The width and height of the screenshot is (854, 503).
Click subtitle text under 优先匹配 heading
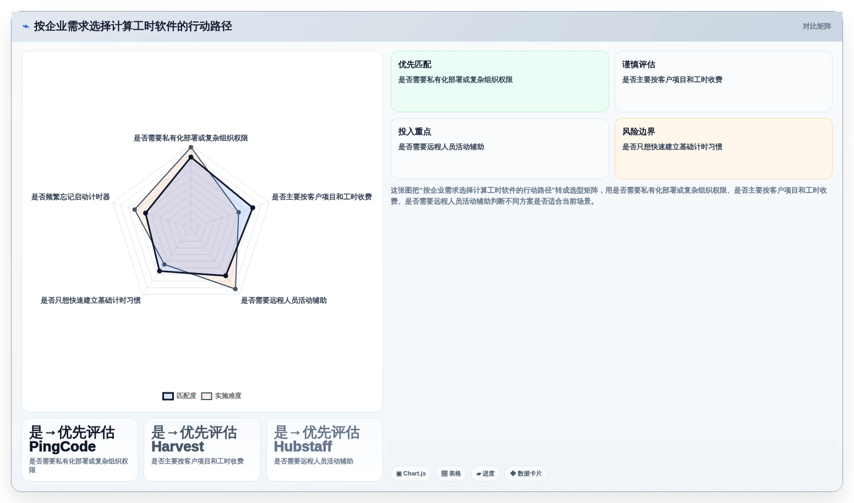click(456, 80)
